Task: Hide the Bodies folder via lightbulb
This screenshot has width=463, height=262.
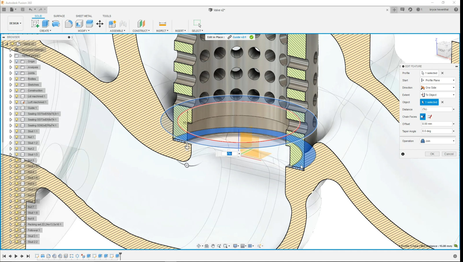Action: (x=16, y=79)
